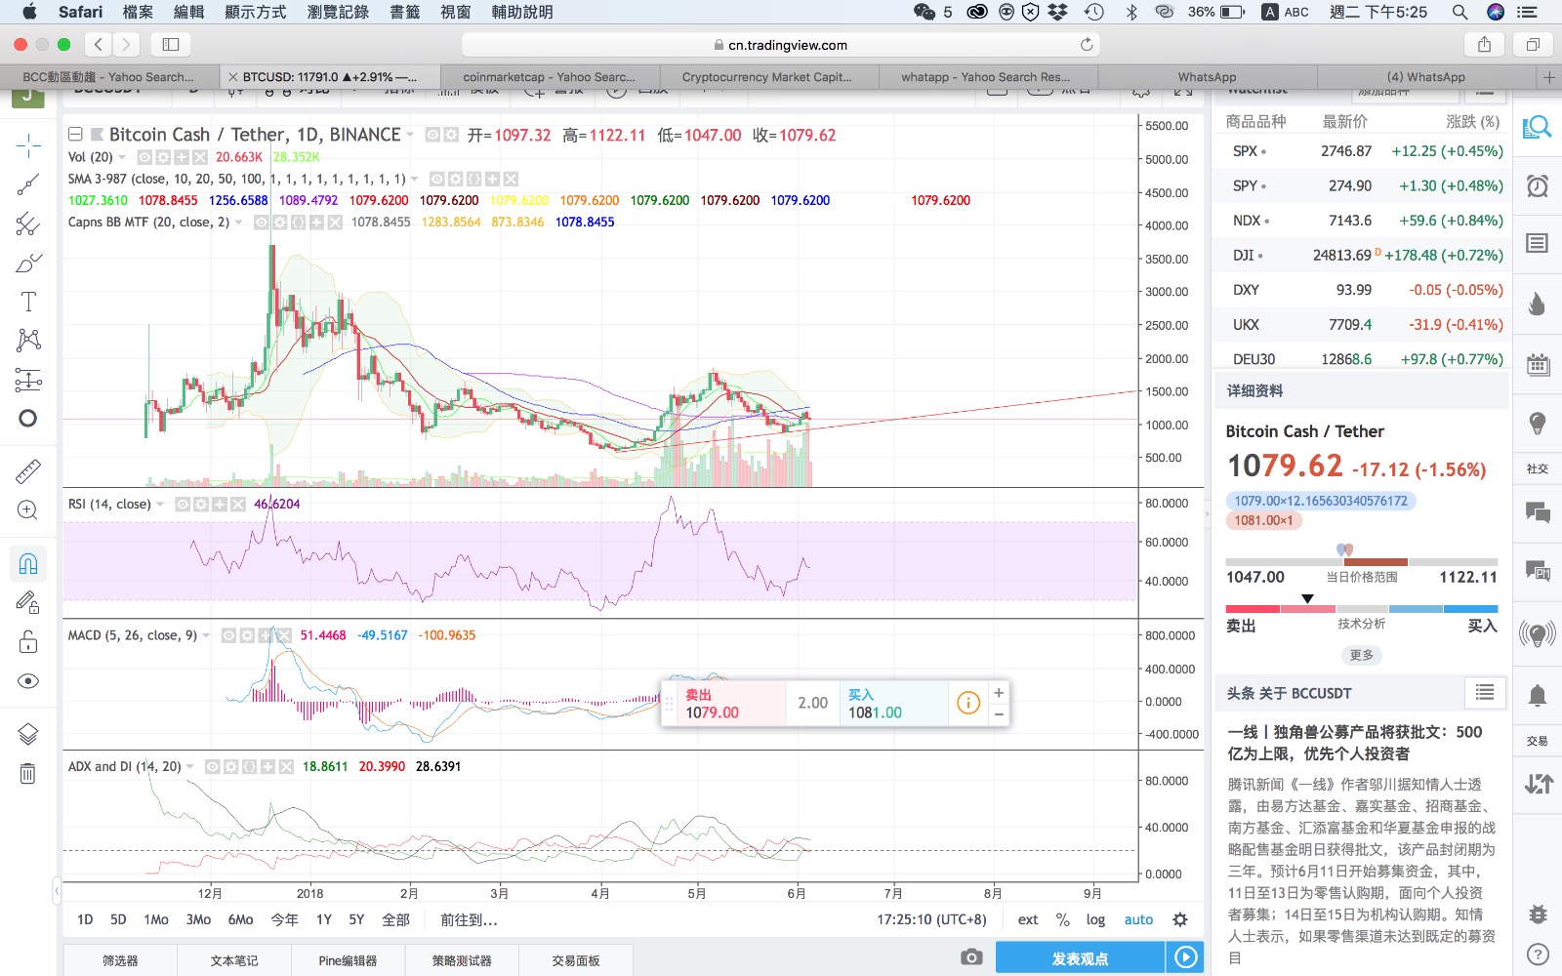Open the watchlist search panel icon
The height and width of the screenshot is (976, 1562).
point(1538,127)
